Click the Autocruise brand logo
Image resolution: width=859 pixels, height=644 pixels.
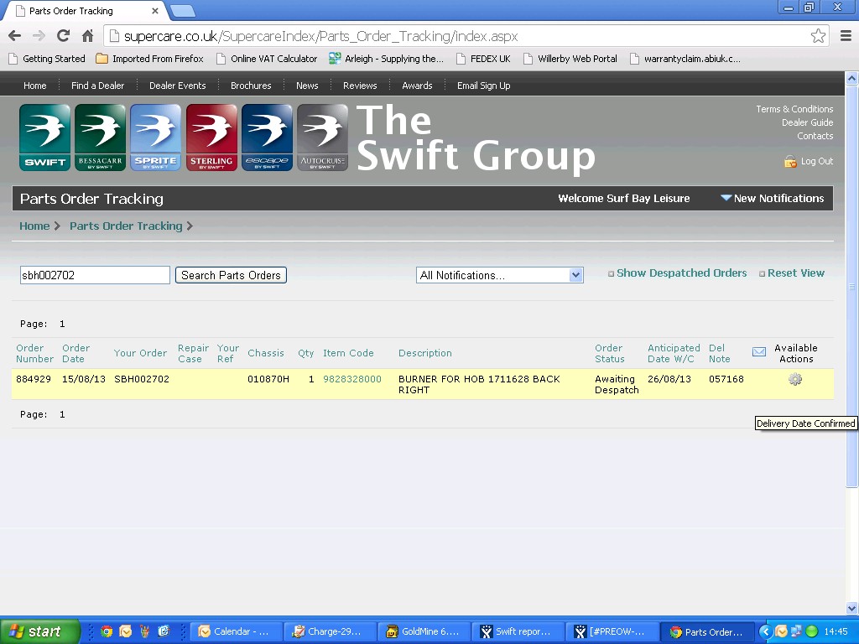coord(323,138)
